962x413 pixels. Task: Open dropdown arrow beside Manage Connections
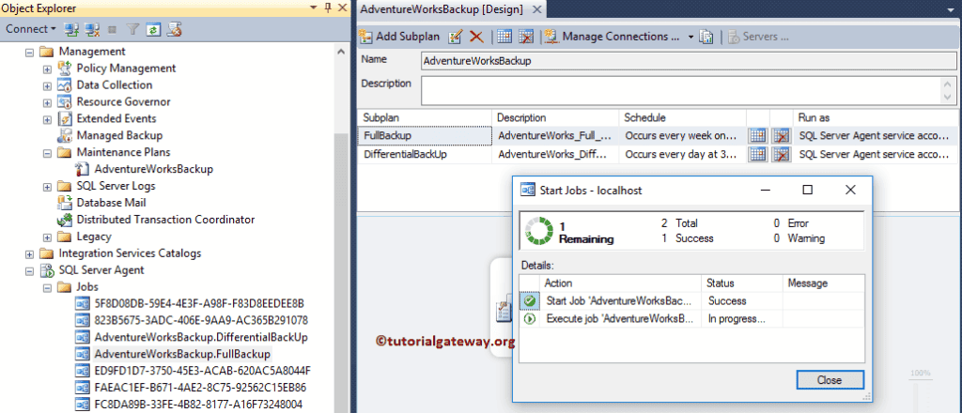pos(690,37)
